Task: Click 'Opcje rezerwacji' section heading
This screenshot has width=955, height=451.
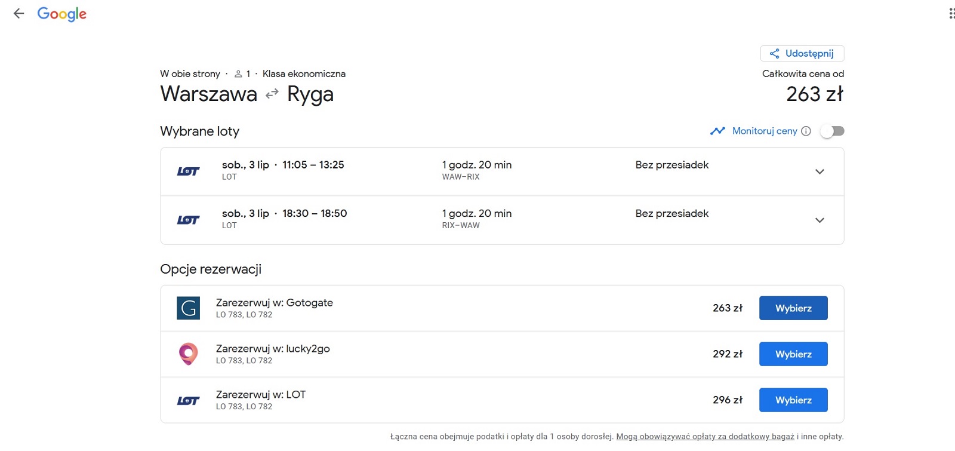Action: (211, 269)
